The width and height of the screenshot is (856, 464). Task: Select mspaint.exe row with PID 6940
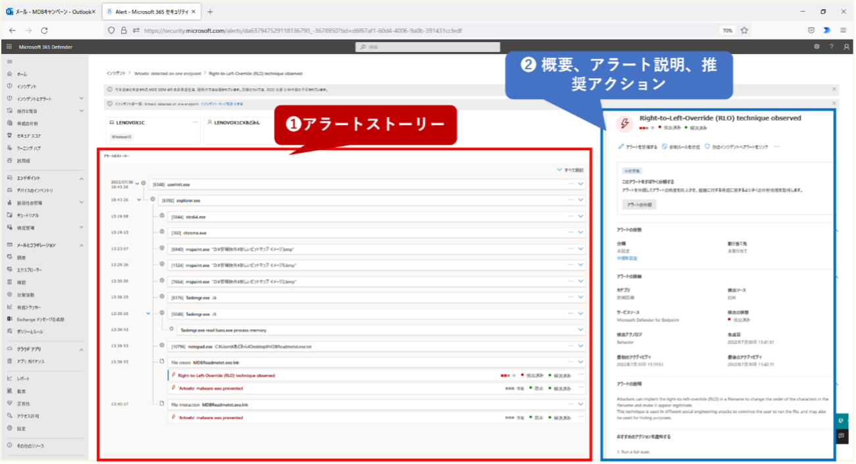coord(377,249)
